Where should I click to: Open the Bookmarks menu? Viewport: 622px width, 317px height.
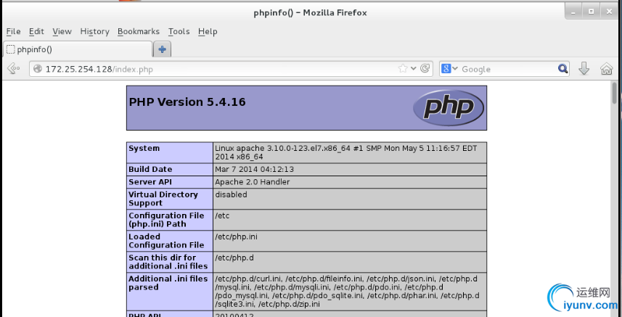pyautogui.click(x=139, y=31)
